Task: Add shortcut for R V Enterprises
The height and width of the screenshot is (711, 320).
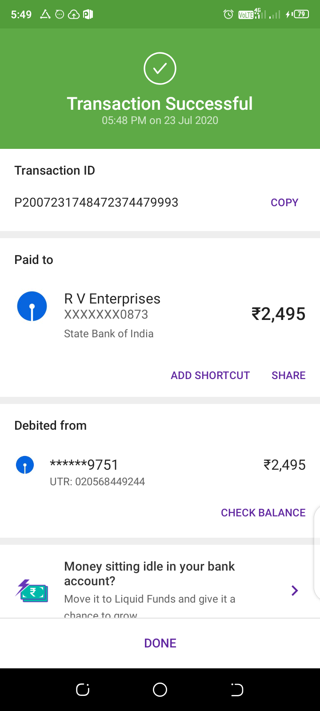Action: [210, 375]
